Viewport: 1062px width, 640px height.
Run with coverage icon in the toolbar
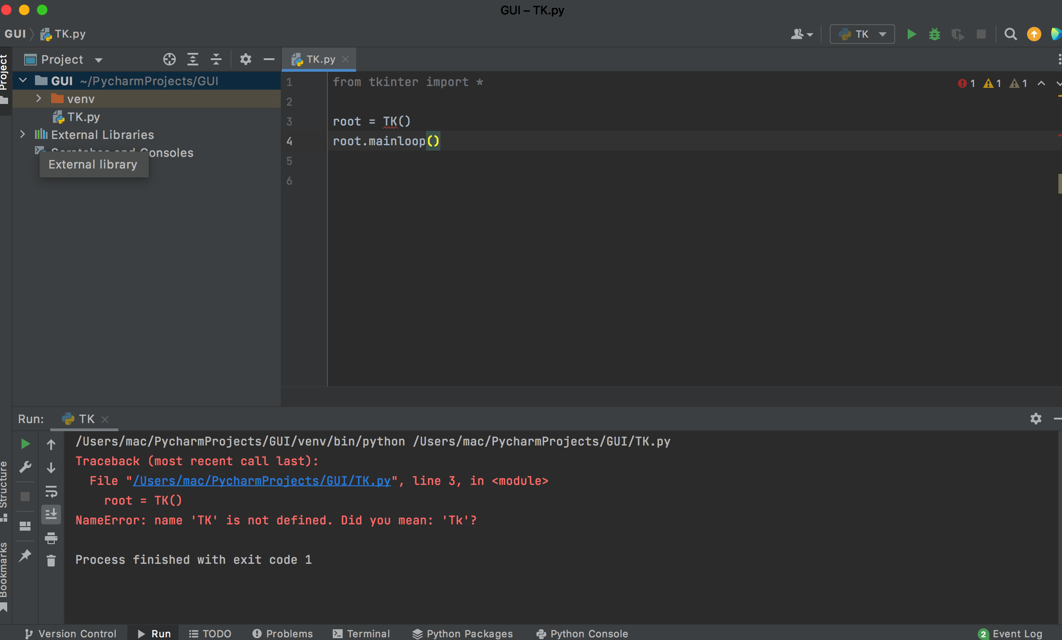pyautogui.click(x=958, y=34)
